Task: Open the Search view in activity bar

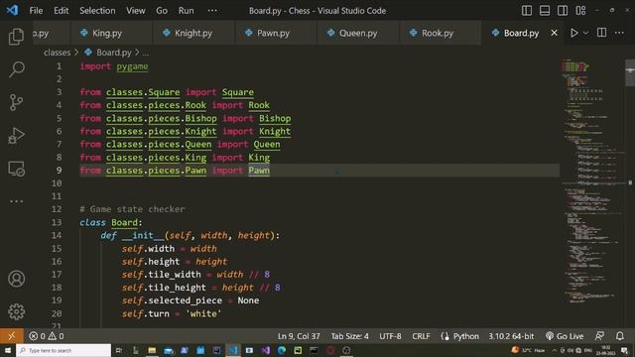Action: 16,69
